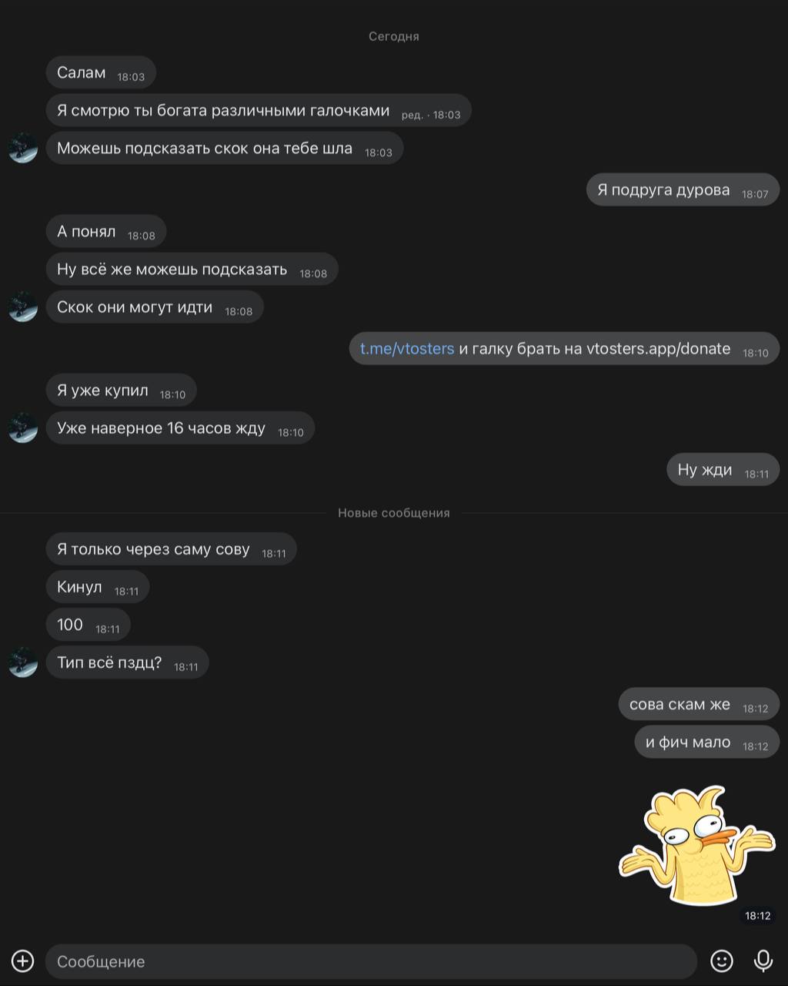Select message 'Я только через саму сову'

point(172,549)
